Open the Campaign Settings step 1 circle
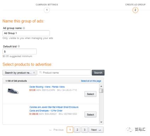 coord(47,10)
